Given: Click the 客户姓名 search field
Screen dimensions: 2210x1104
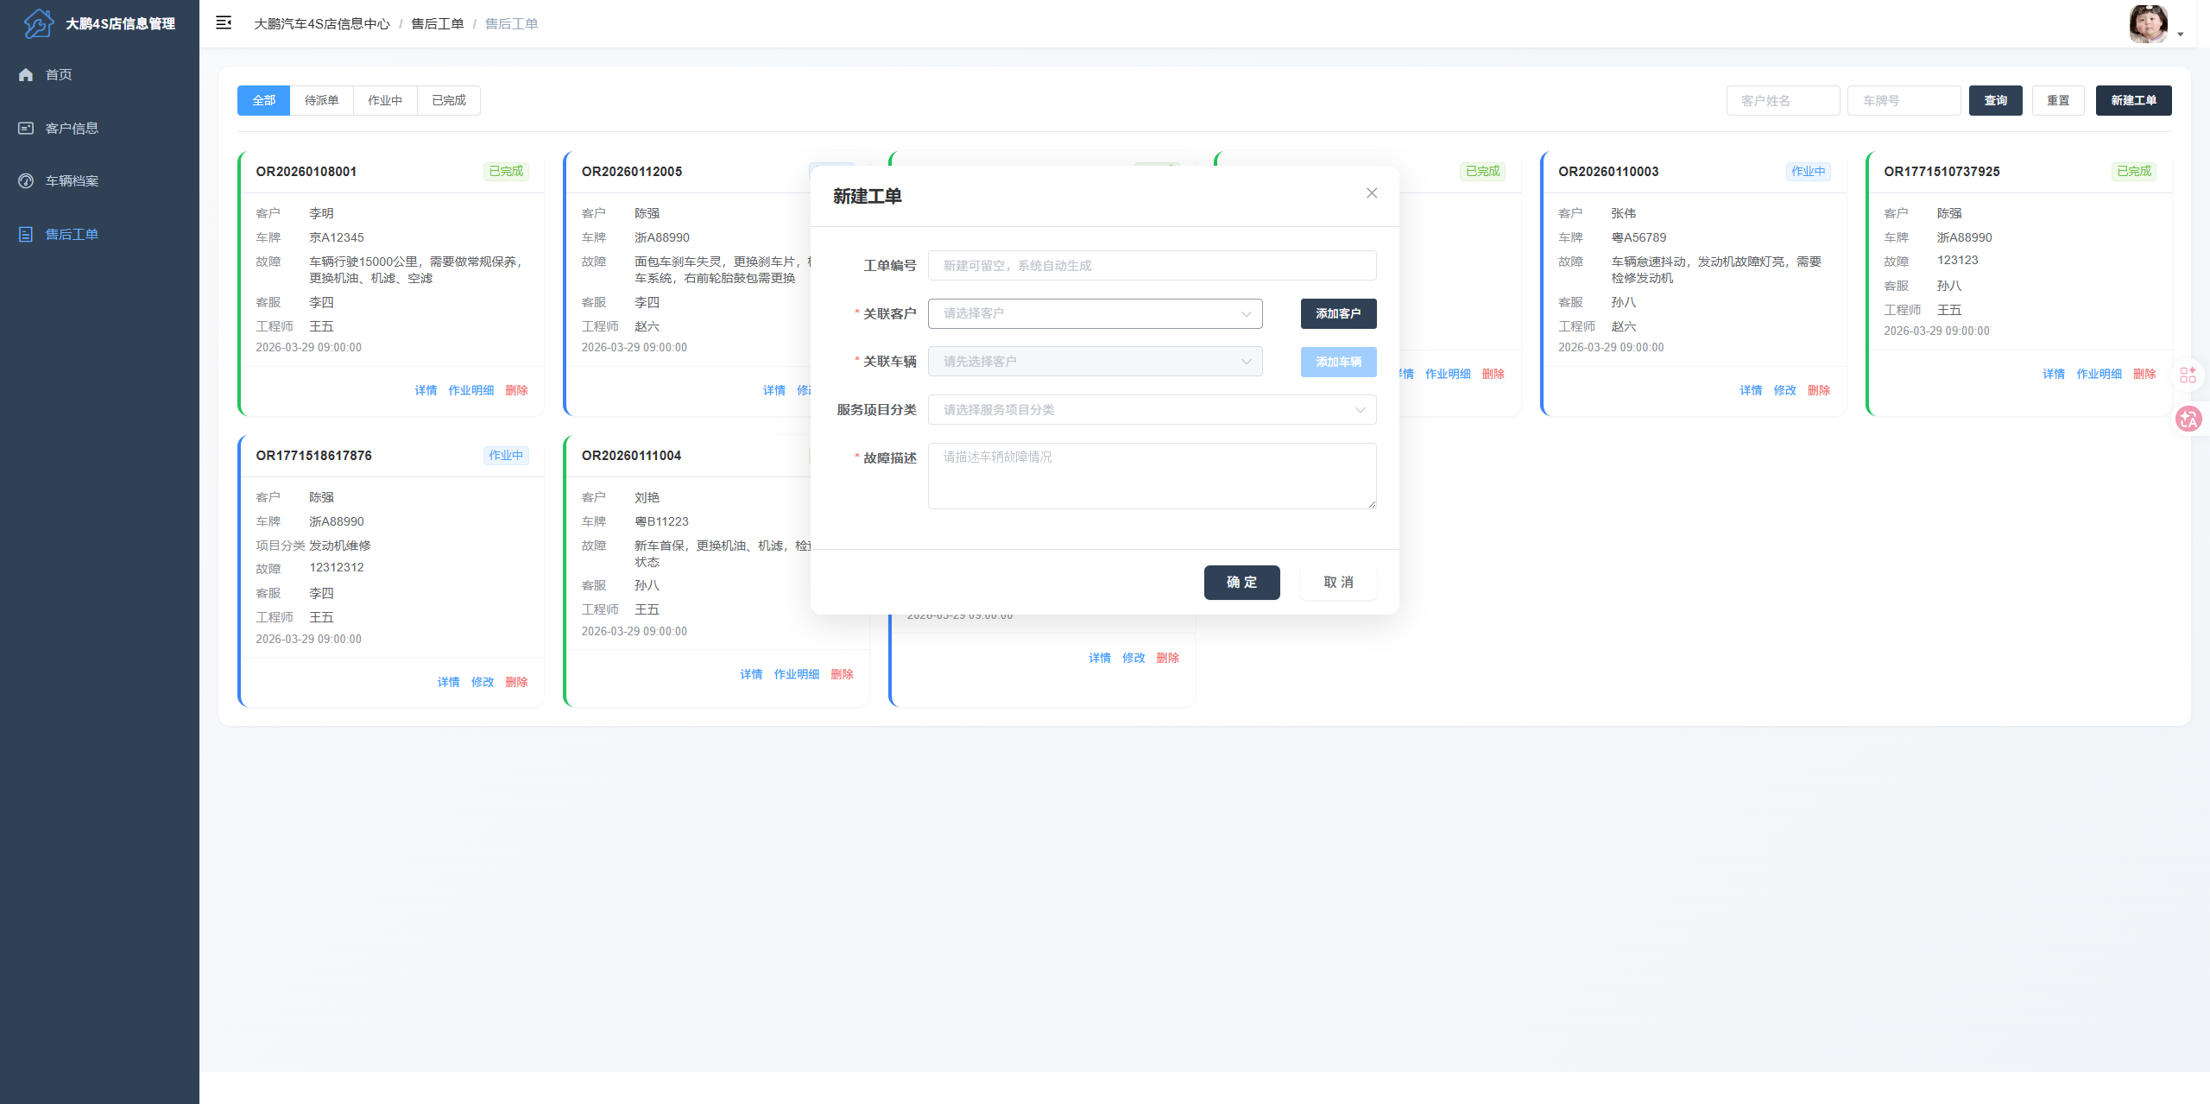Looking at the screenshot, I should pos(1783,100).
